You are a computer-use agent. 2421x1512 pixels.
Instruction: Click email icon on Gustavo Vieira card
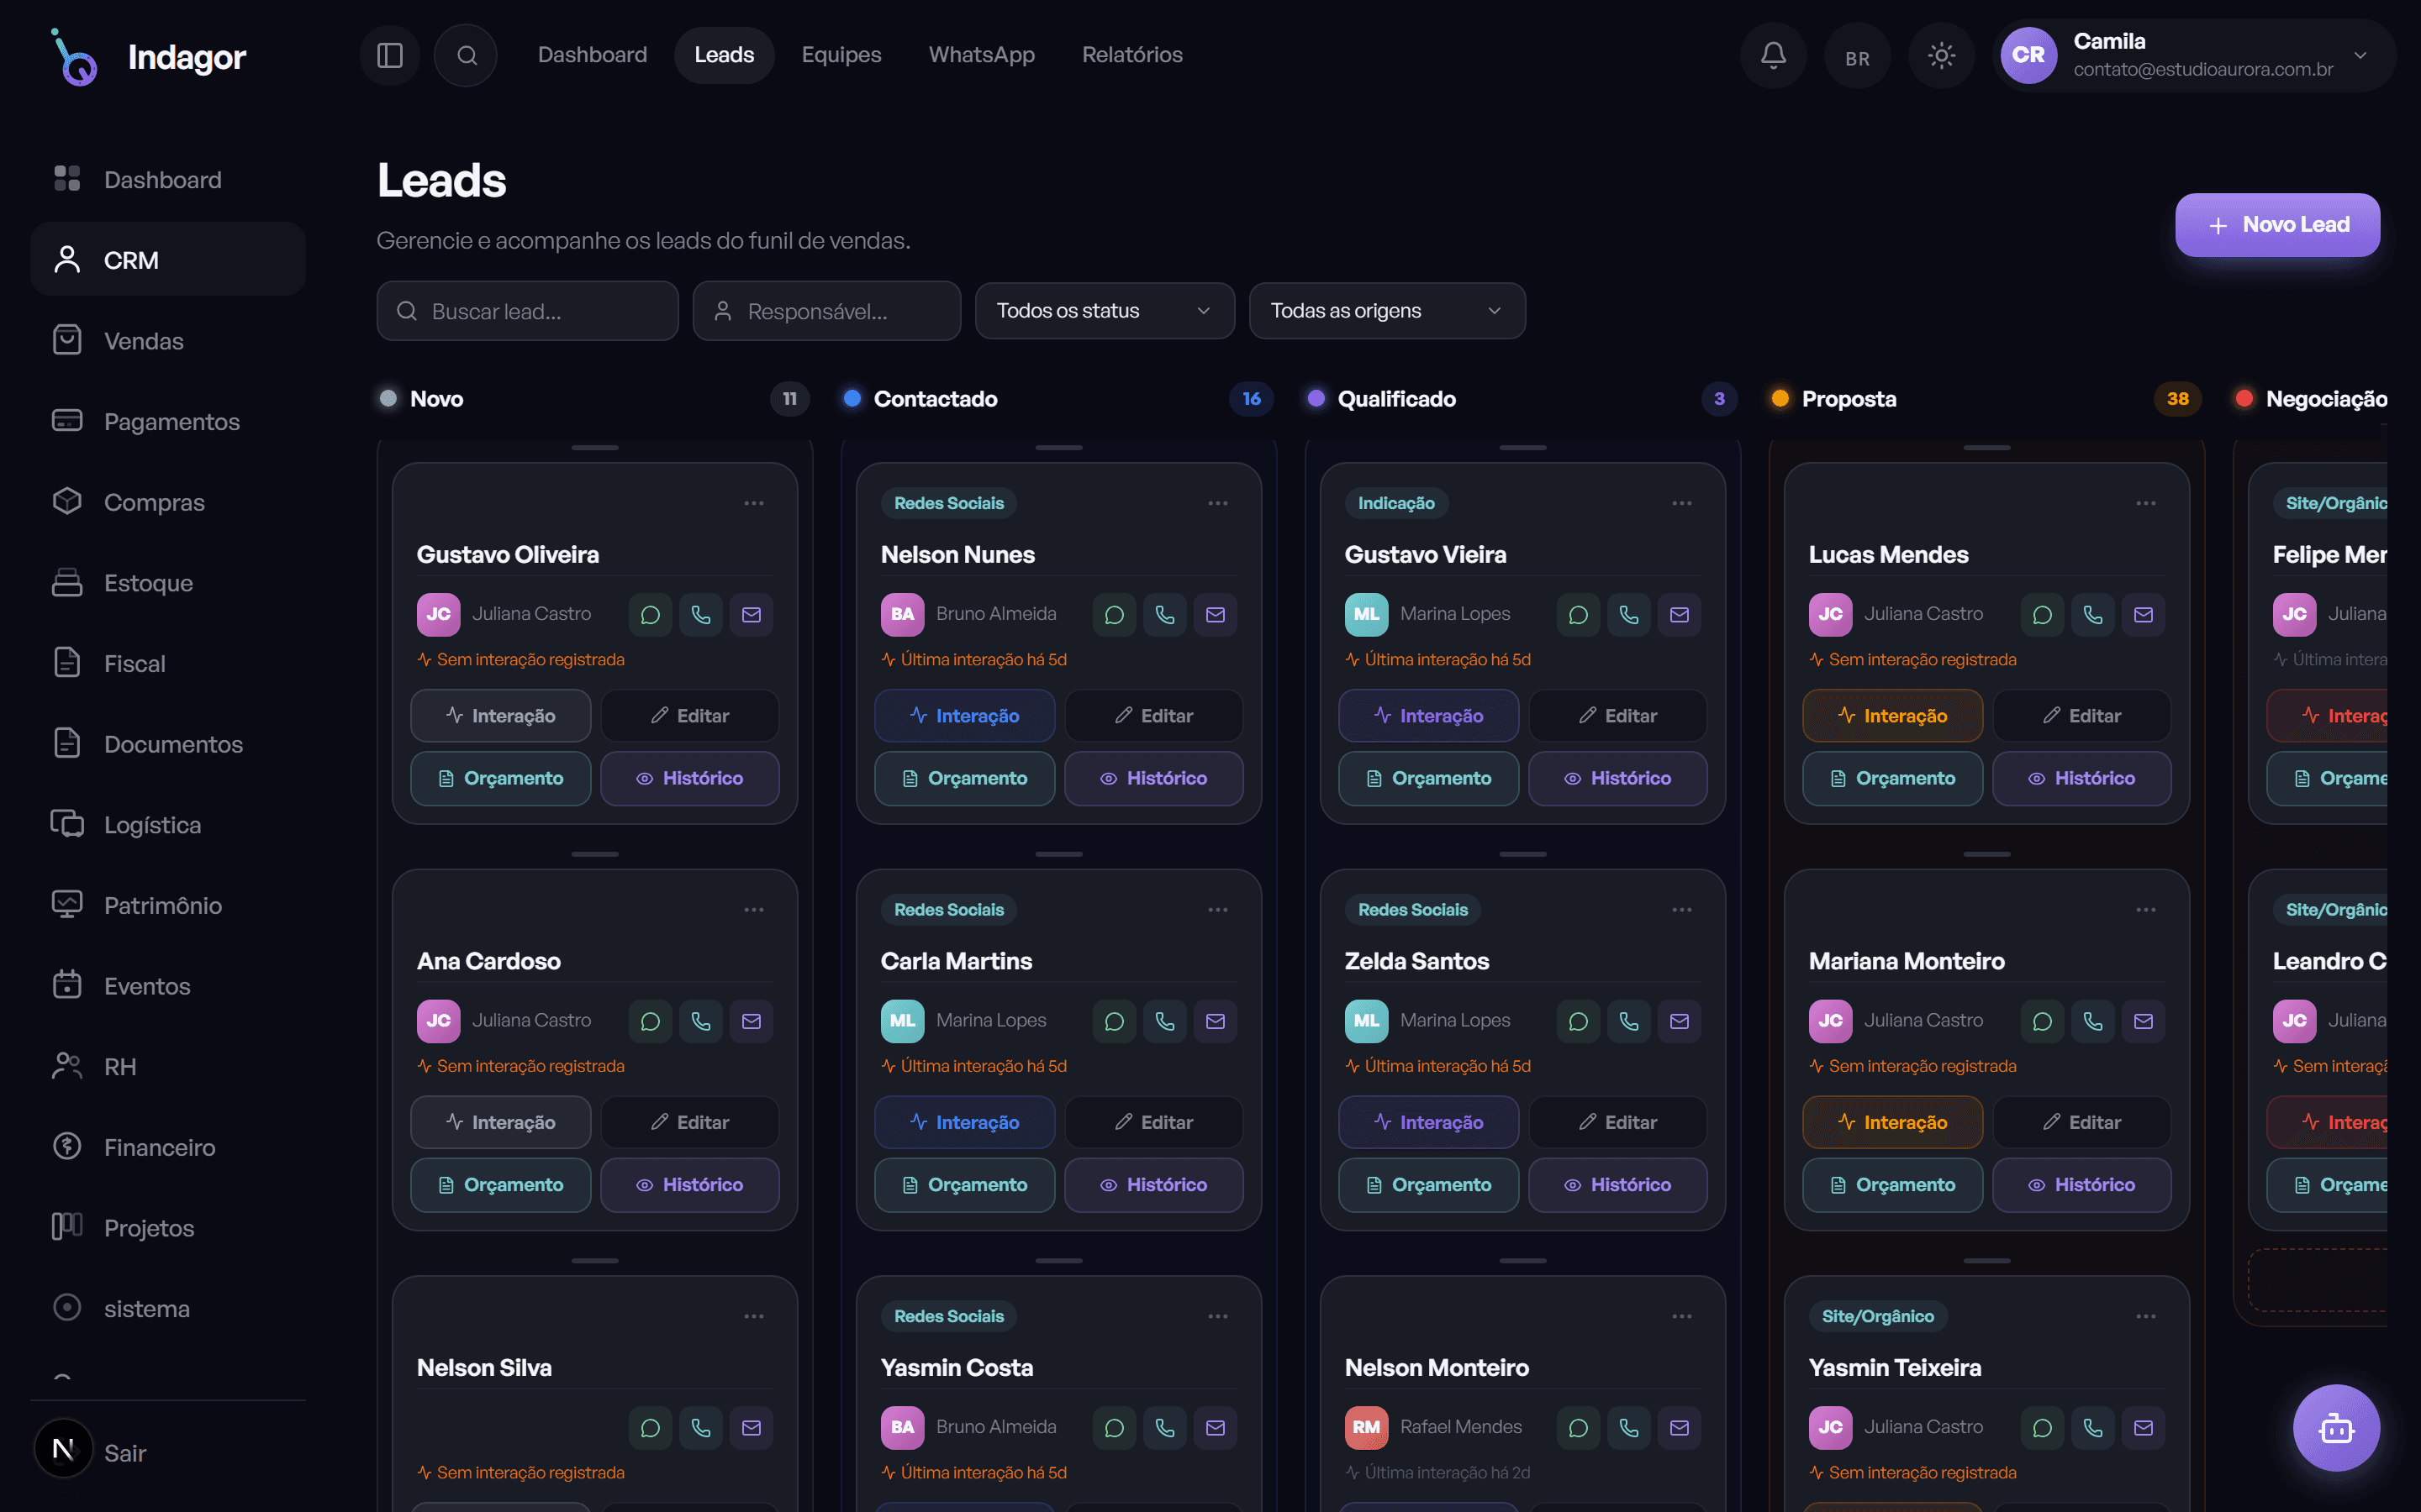point(1680,615)
